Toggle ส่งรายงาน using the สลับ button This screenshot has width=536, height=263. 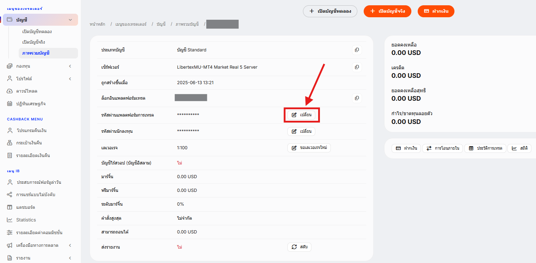299,247
